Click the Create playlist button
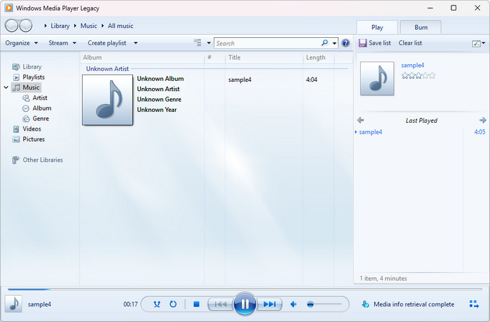This screenshot has width=490, height=322. (x=107, y=43)
